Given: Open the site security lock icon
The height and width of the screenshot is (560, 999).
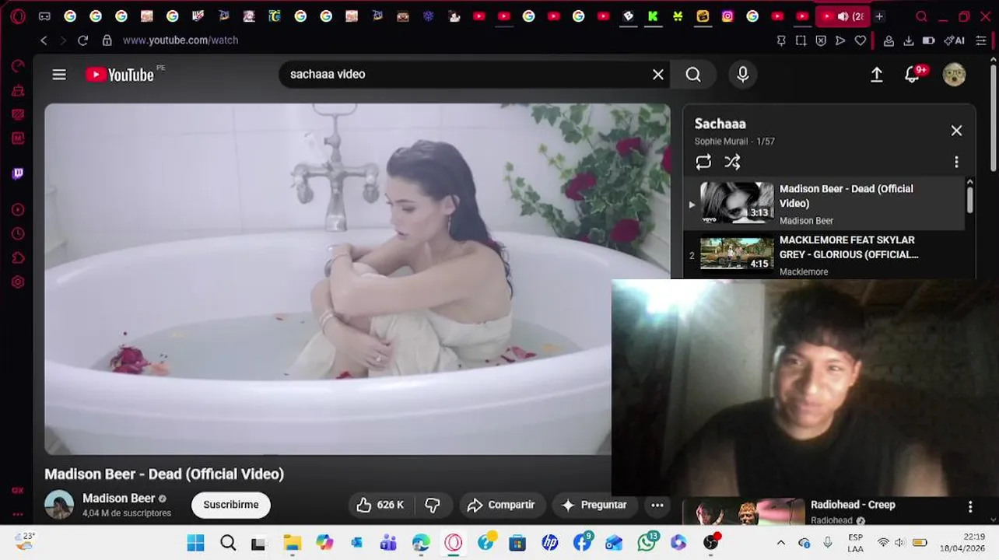Looking at the screenshot, I should 107,40.
